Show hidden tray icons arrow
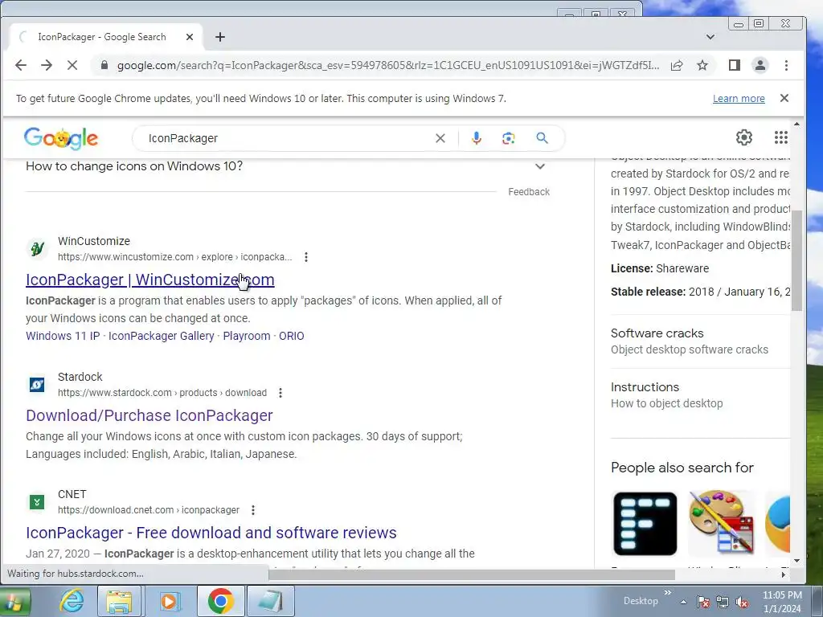823x617 pixels. 683,602
